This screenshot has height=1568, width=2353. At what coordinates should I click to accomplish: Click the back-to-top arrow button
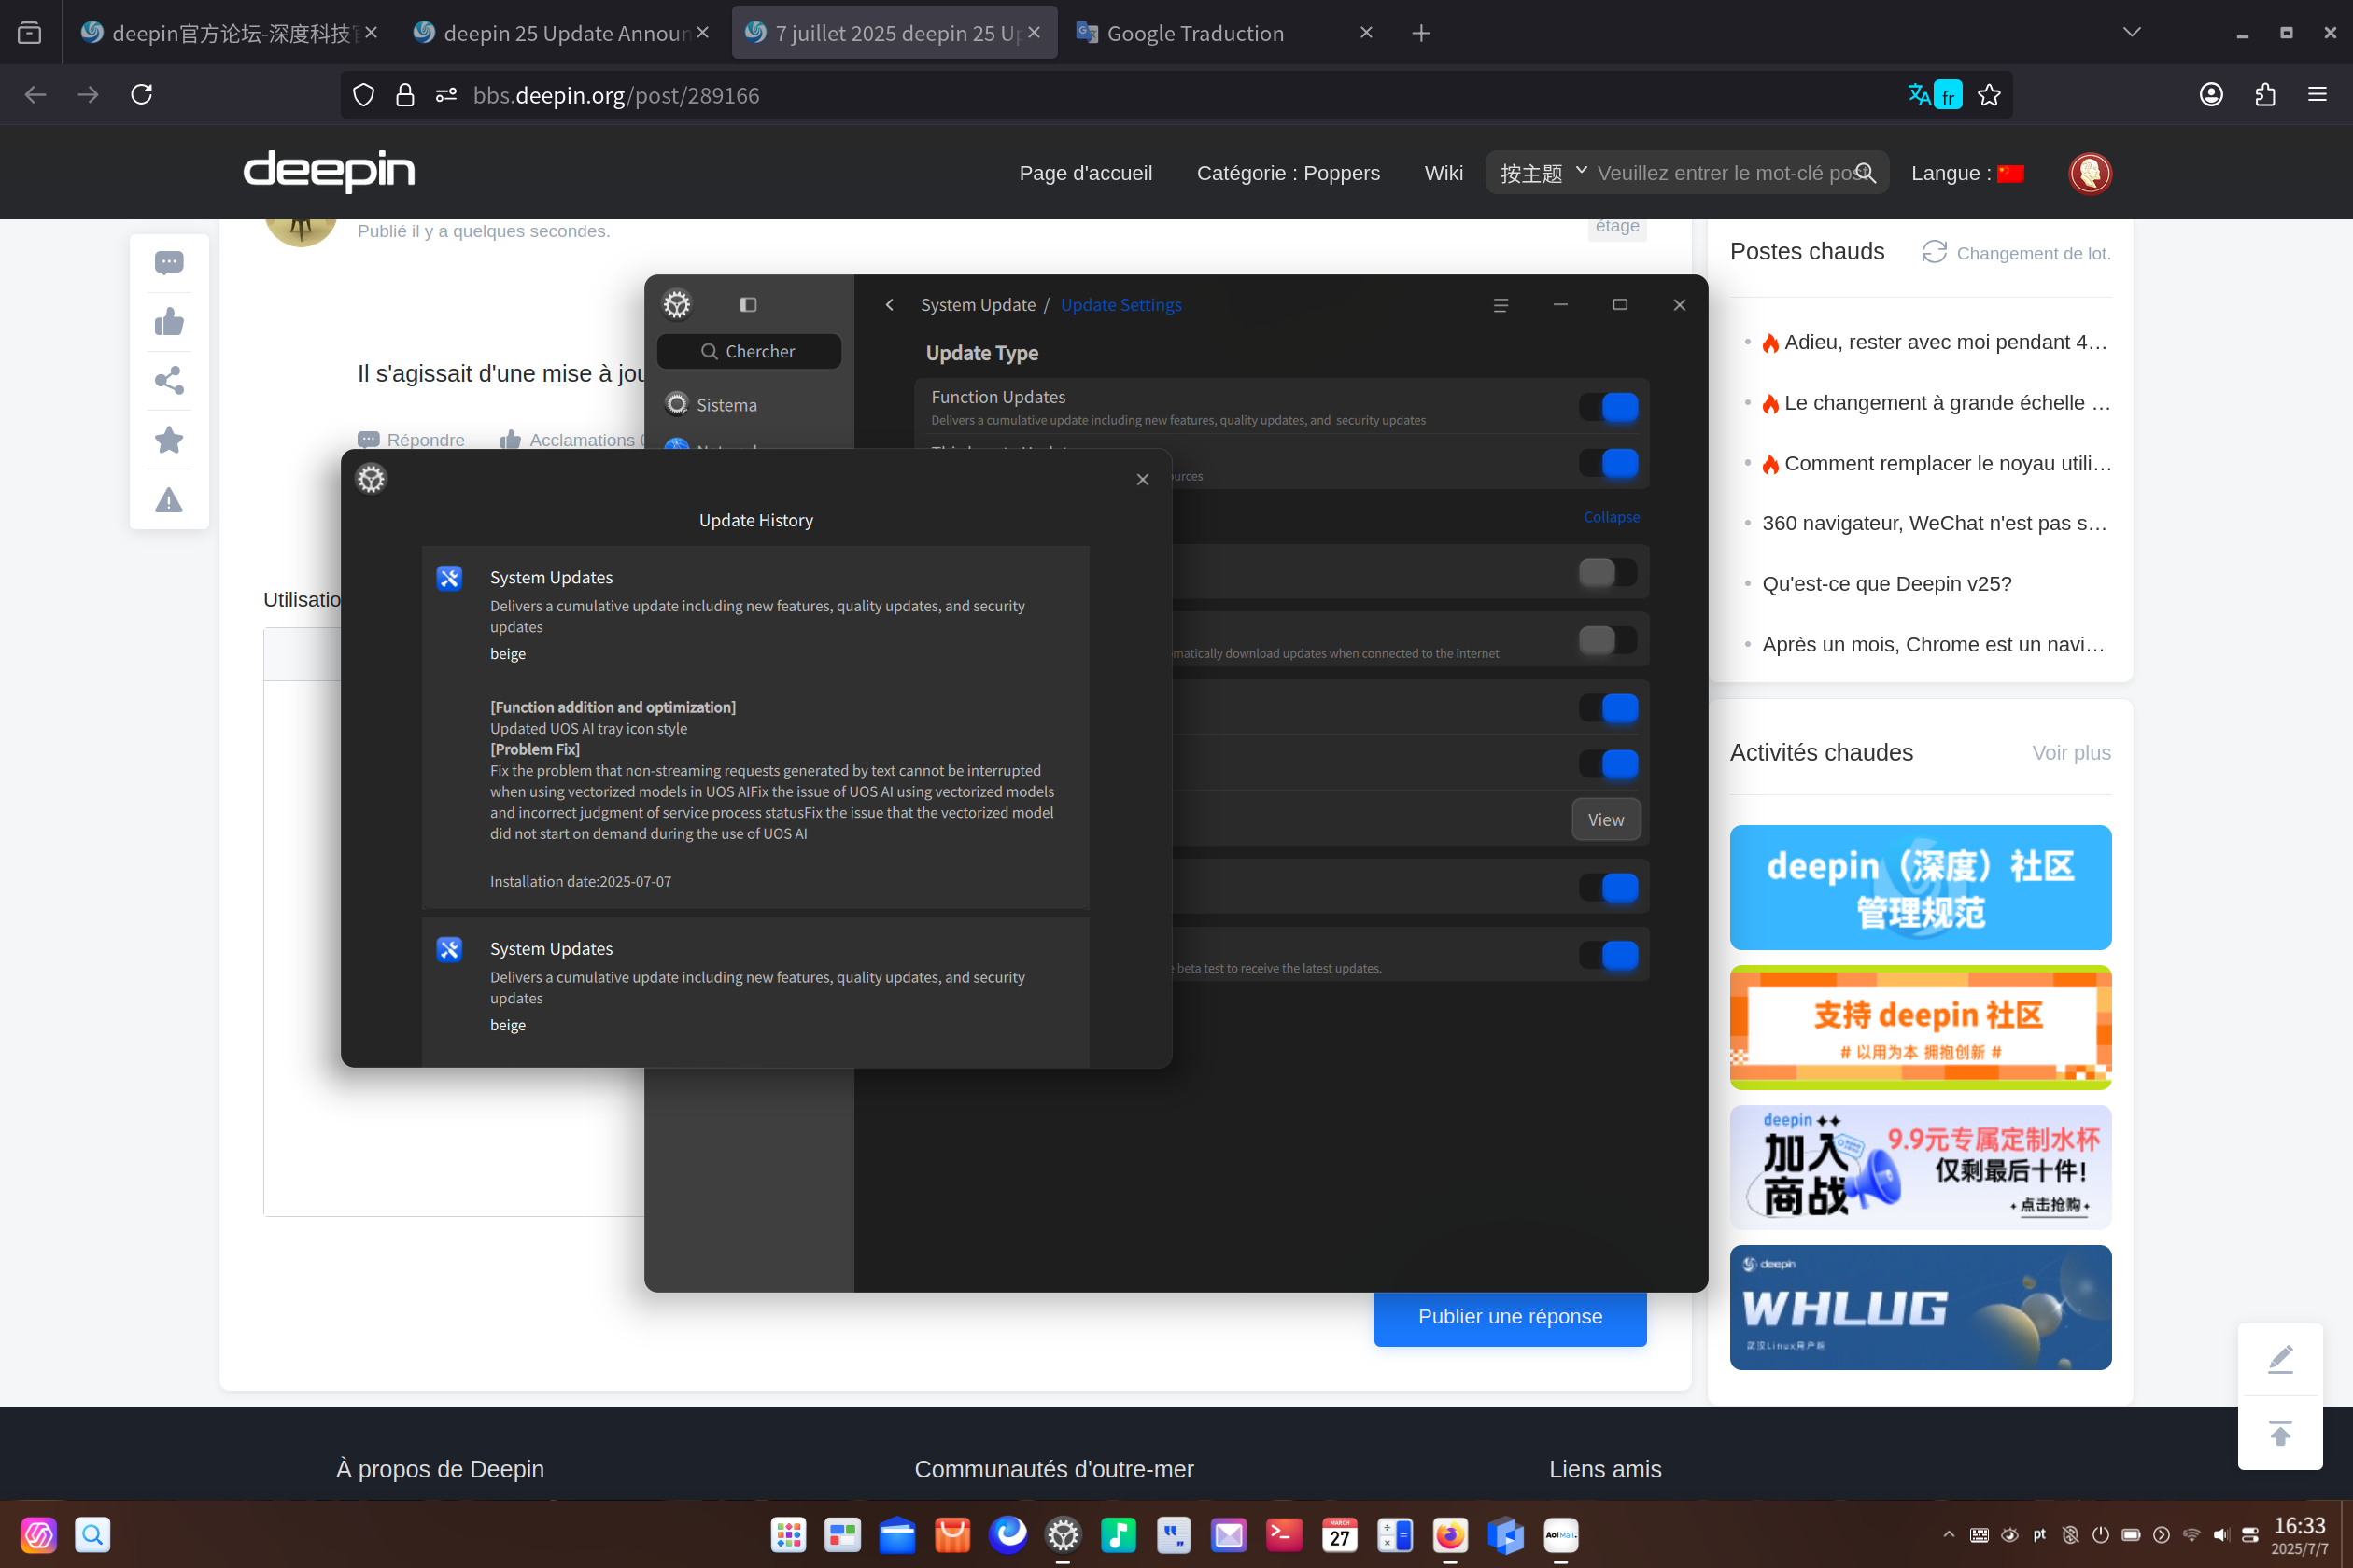tap(2280, 1433)
